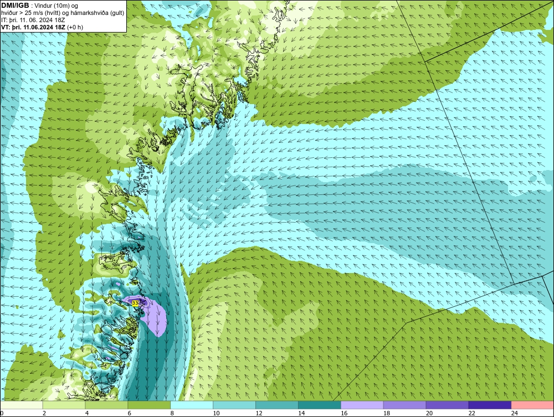The width and height of the screenshot is (554, 417).
Task: Click the "DMI/IGB" title text
Action: pyautogui.click(x=15, y=6)
